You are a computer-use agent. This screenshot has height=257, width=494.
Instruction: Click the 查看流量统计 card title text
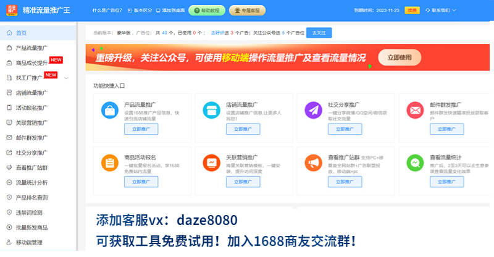[x=445, y=158]
